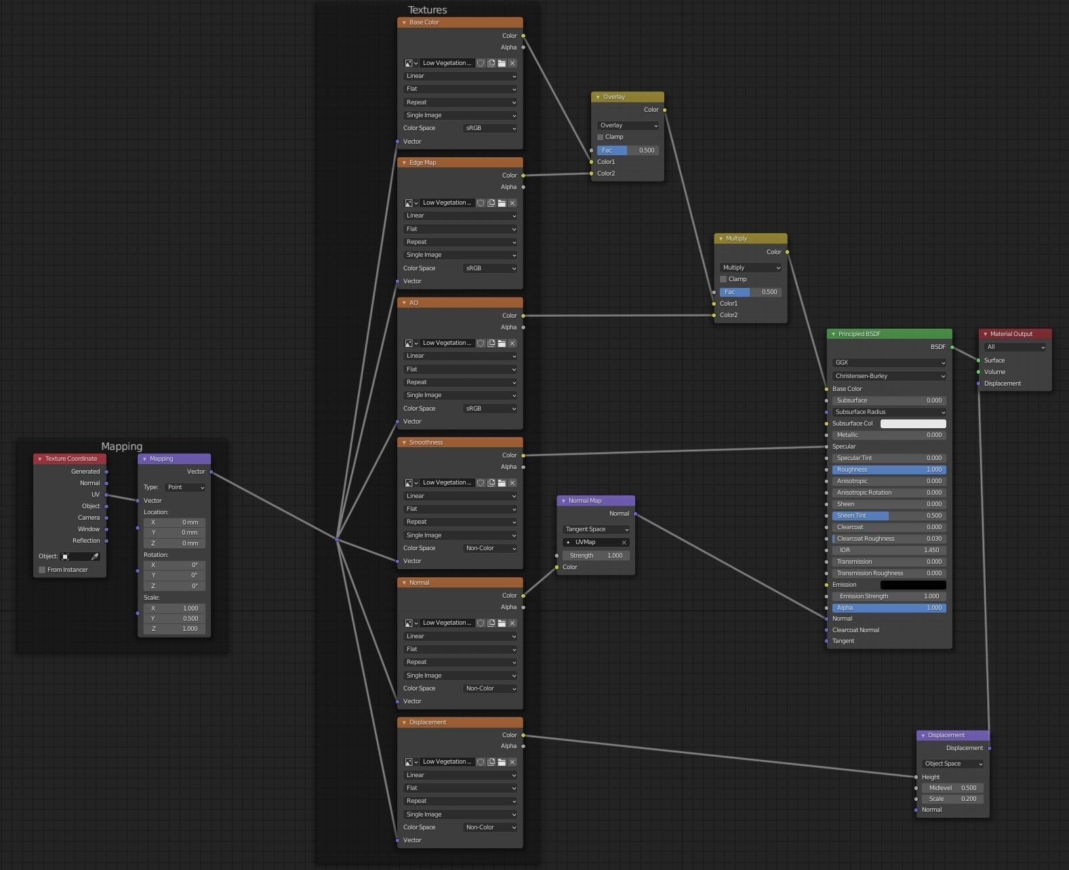The width and height of the screenshot is (1069, 870).
Task: Adjust Roughness slider in Principled BSDF
Action: pyautogui.click(x=889, y=470)
